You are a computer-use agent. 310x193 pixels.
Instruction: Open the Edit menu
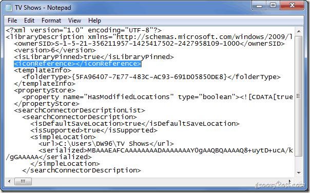tap(29, 21)
